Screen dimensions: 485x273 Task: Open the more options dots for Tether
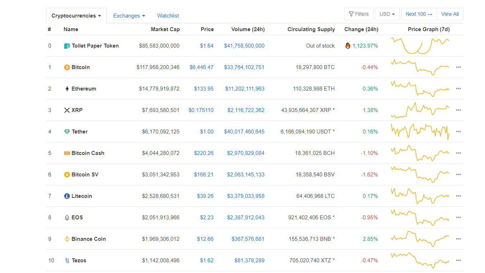click(x=458, y=132)
